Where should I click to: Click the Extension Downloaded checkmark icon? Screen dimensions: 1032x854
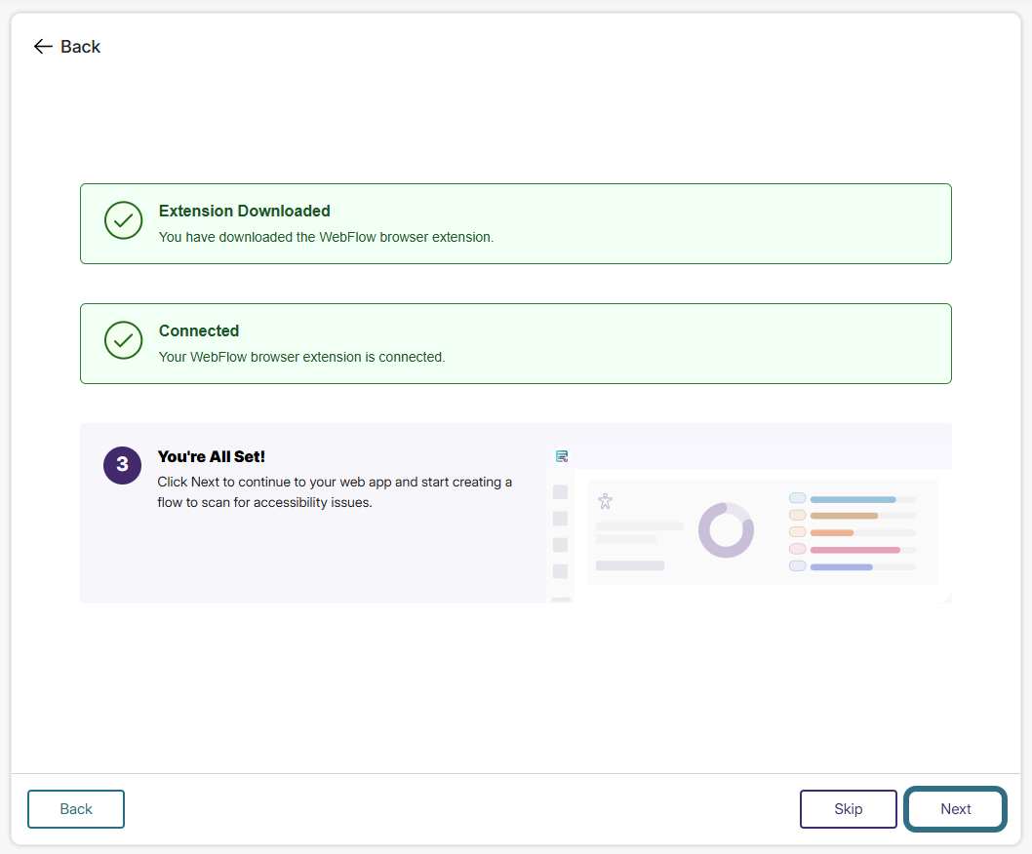click(123, 220)
